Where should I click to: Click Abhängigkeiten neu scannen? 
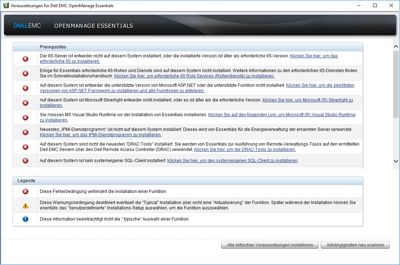click(x=355, y=245)
